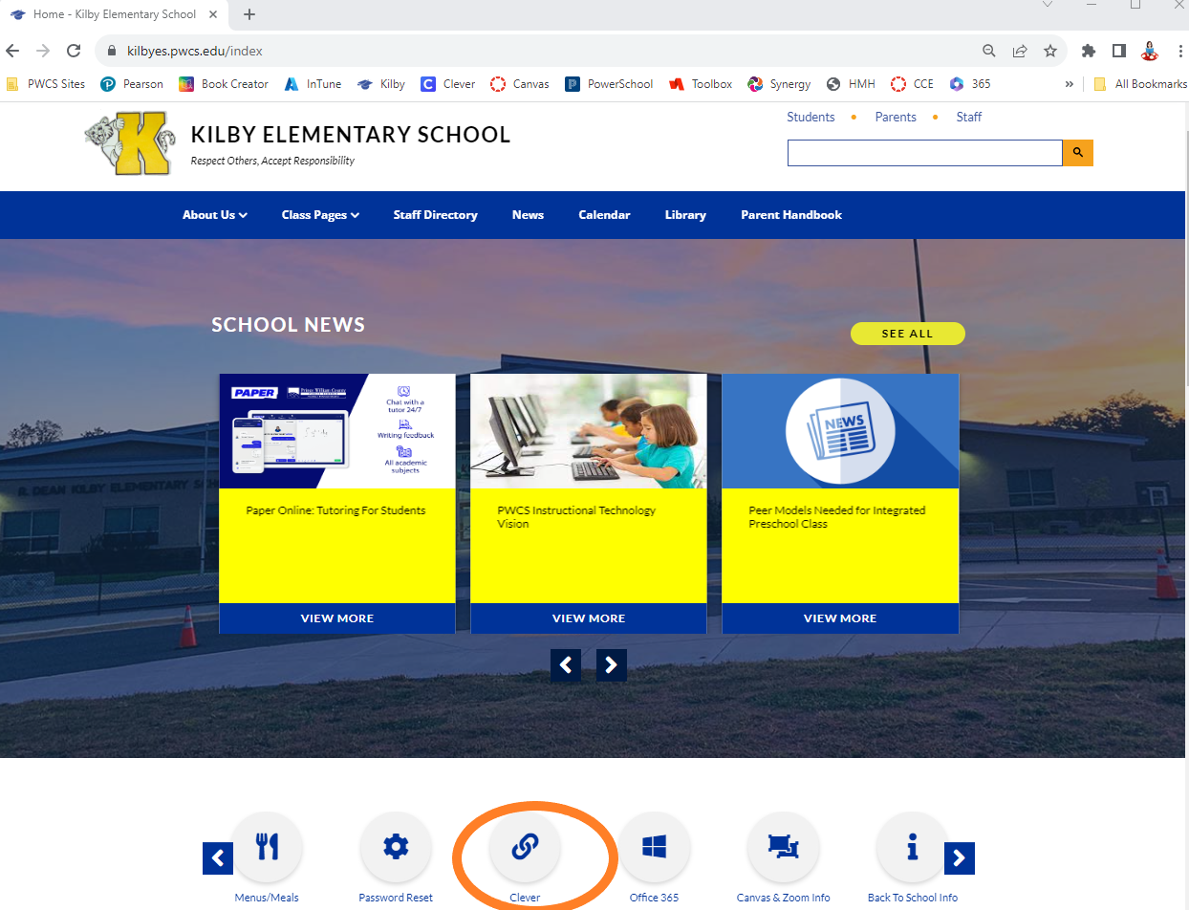Click the Canvas & Zoom Info icon
The image size is (1189, 910).
(x=783, y=847)
